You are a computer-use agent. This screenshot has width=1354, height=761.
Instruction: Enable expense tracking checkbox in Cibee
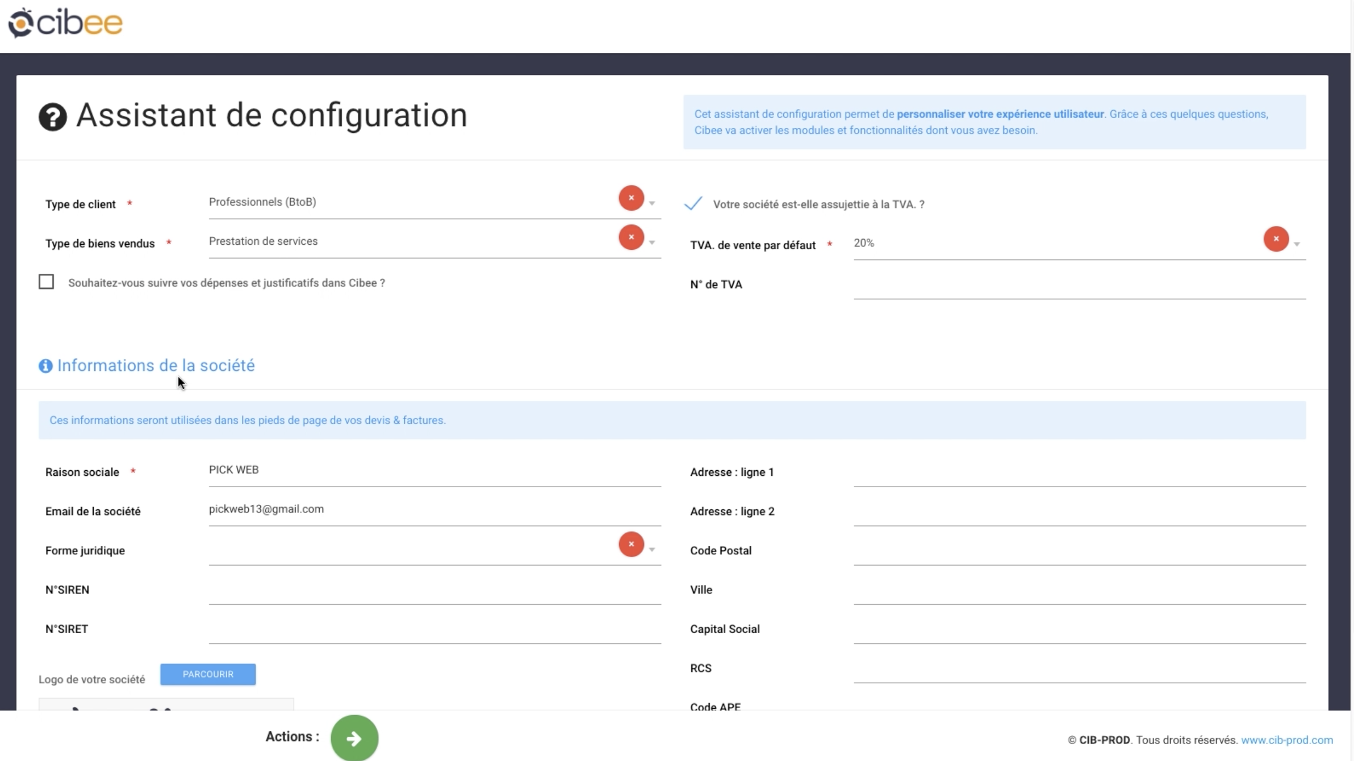point(47,282)
